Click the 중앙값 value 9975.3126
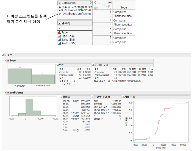Screen dimensions: 194x151 tap(85, 116)
